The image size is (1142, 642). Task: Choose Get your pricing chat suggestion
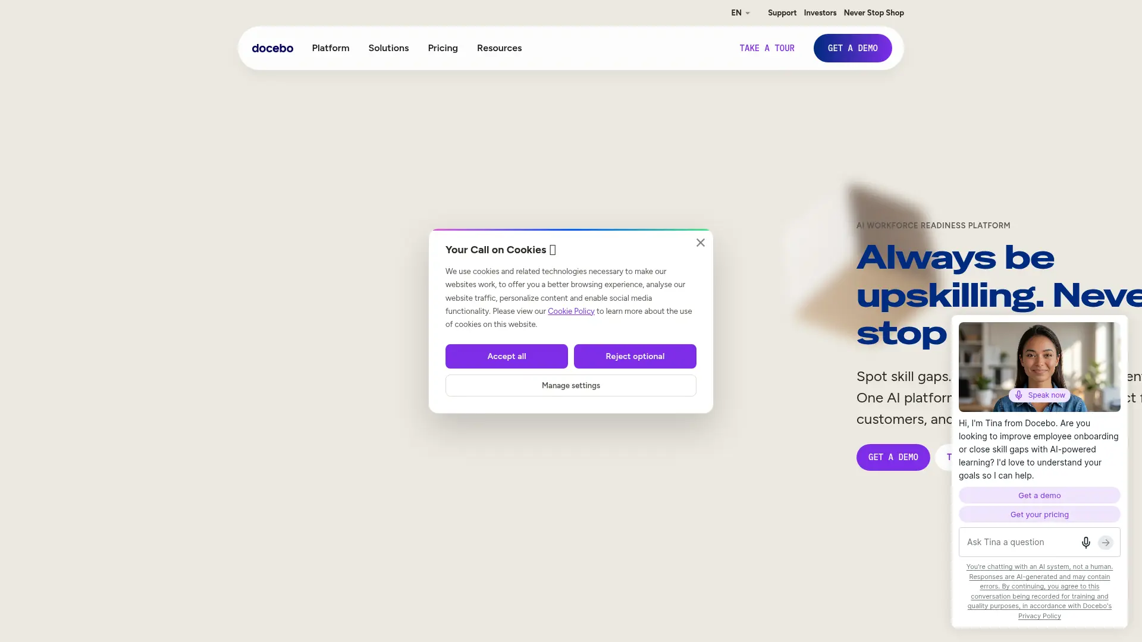click(1039, 514)
